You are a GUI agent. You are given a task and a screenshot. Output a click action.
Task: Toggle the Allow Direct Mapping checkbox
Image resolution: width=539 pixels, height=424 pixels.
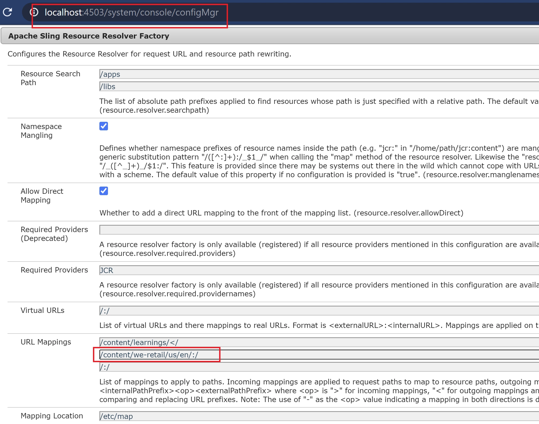click(x=104, y=191)
